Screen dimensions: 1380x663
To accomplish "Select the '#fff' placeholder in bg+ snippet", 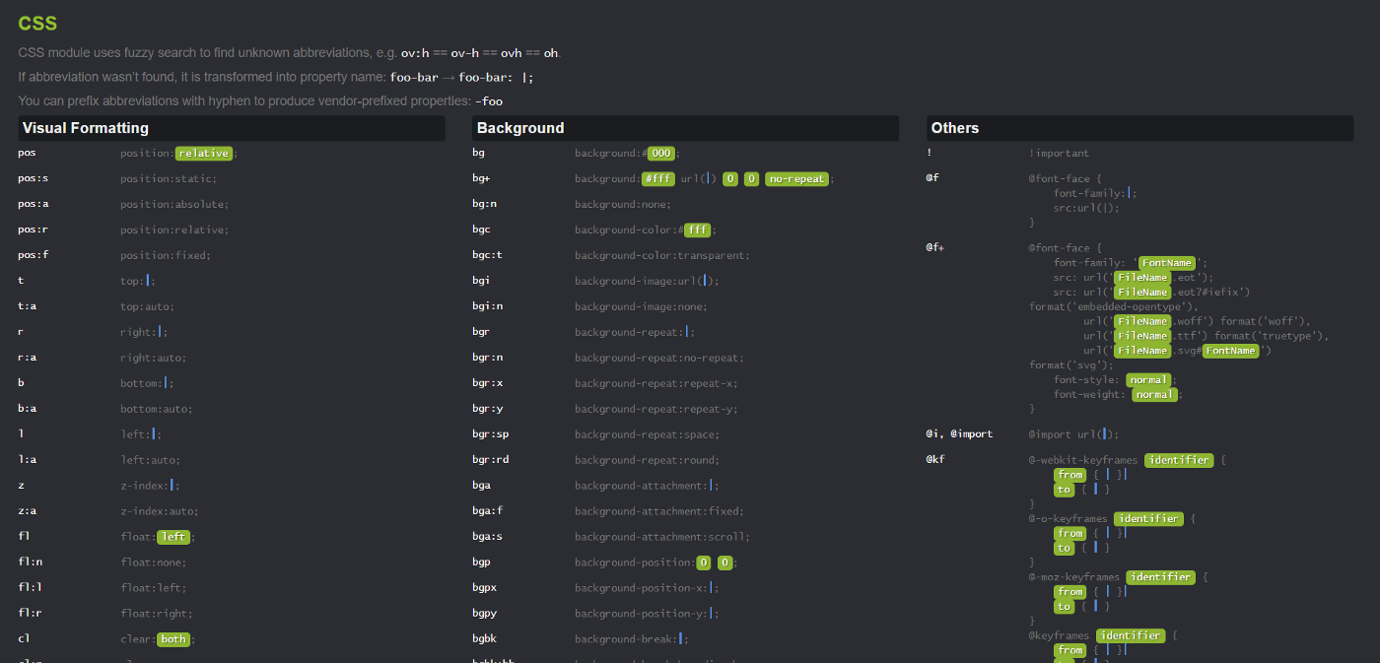I will (x=657, y=179).
